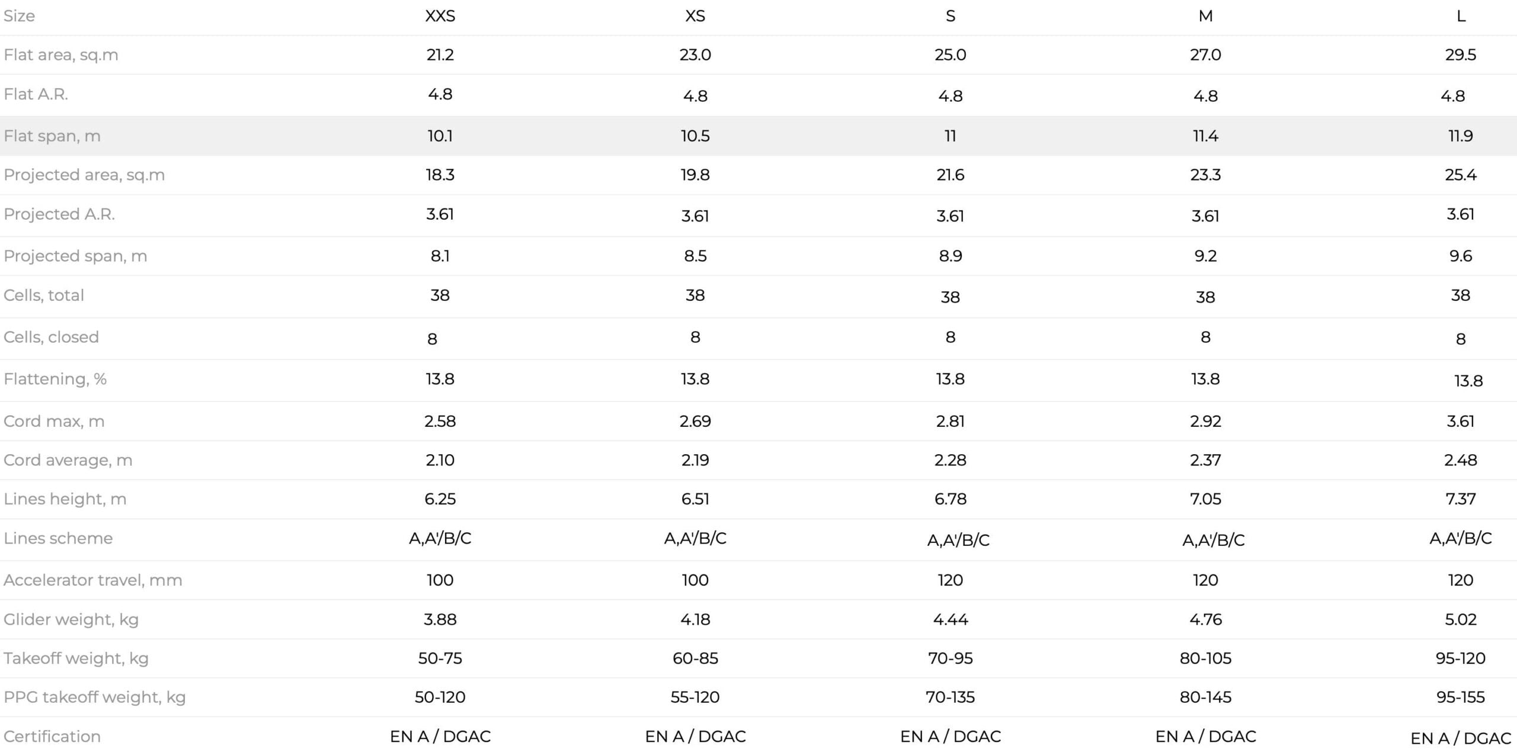This screenshot has width=1517, height=749.
Task: Click the Lines scheme row label
Action: pyautogui.click(x=58, y=538)
